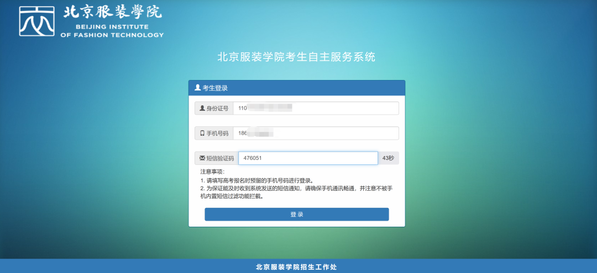Screen dimensions: 597x273
Task: Click the 北京服装学院考生自主服务系统 title
Action: point(296,57)
